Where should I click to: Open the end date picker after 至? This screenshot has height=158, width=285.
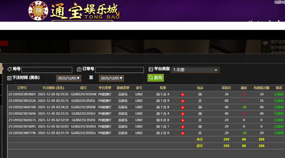tap(111, 78)
